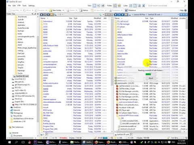Select File Collections in folder tree
The height and width of the screenshot is (145, 194).
[18, 127]
